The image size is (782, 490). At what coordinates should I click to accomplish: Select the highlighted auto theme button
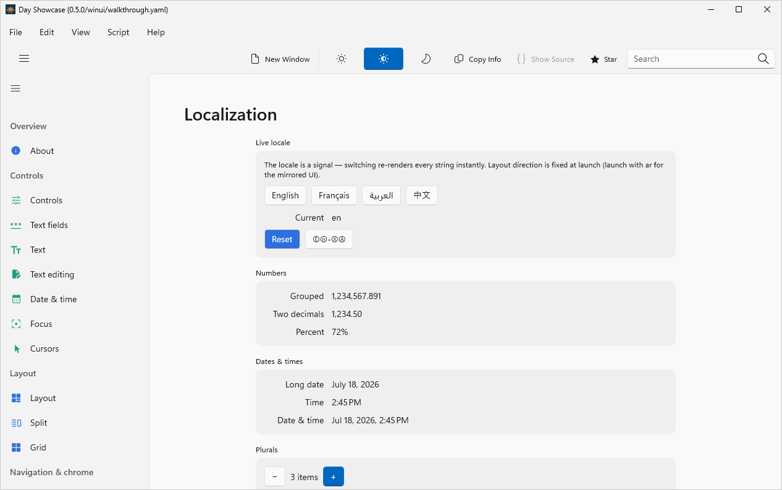point(384,59)
